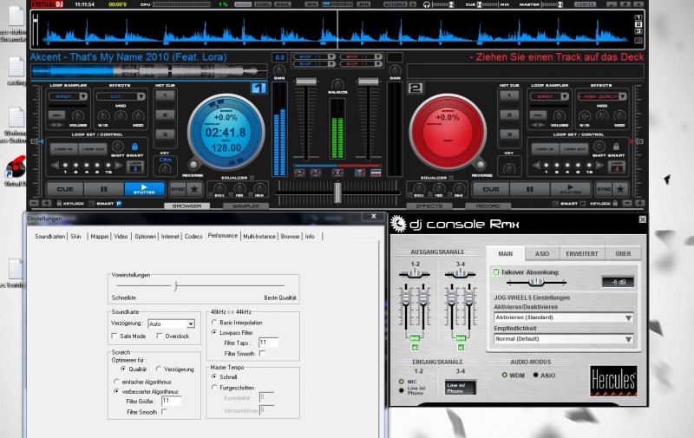This screenshot has height=438, width=694.
Task: Switch to the Browser panel tab
Action: click(x=187, y=206)
